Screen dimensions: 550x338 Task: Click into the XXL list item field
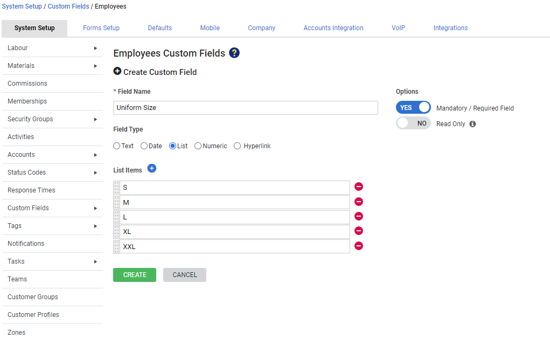click(x=235, y=247)
